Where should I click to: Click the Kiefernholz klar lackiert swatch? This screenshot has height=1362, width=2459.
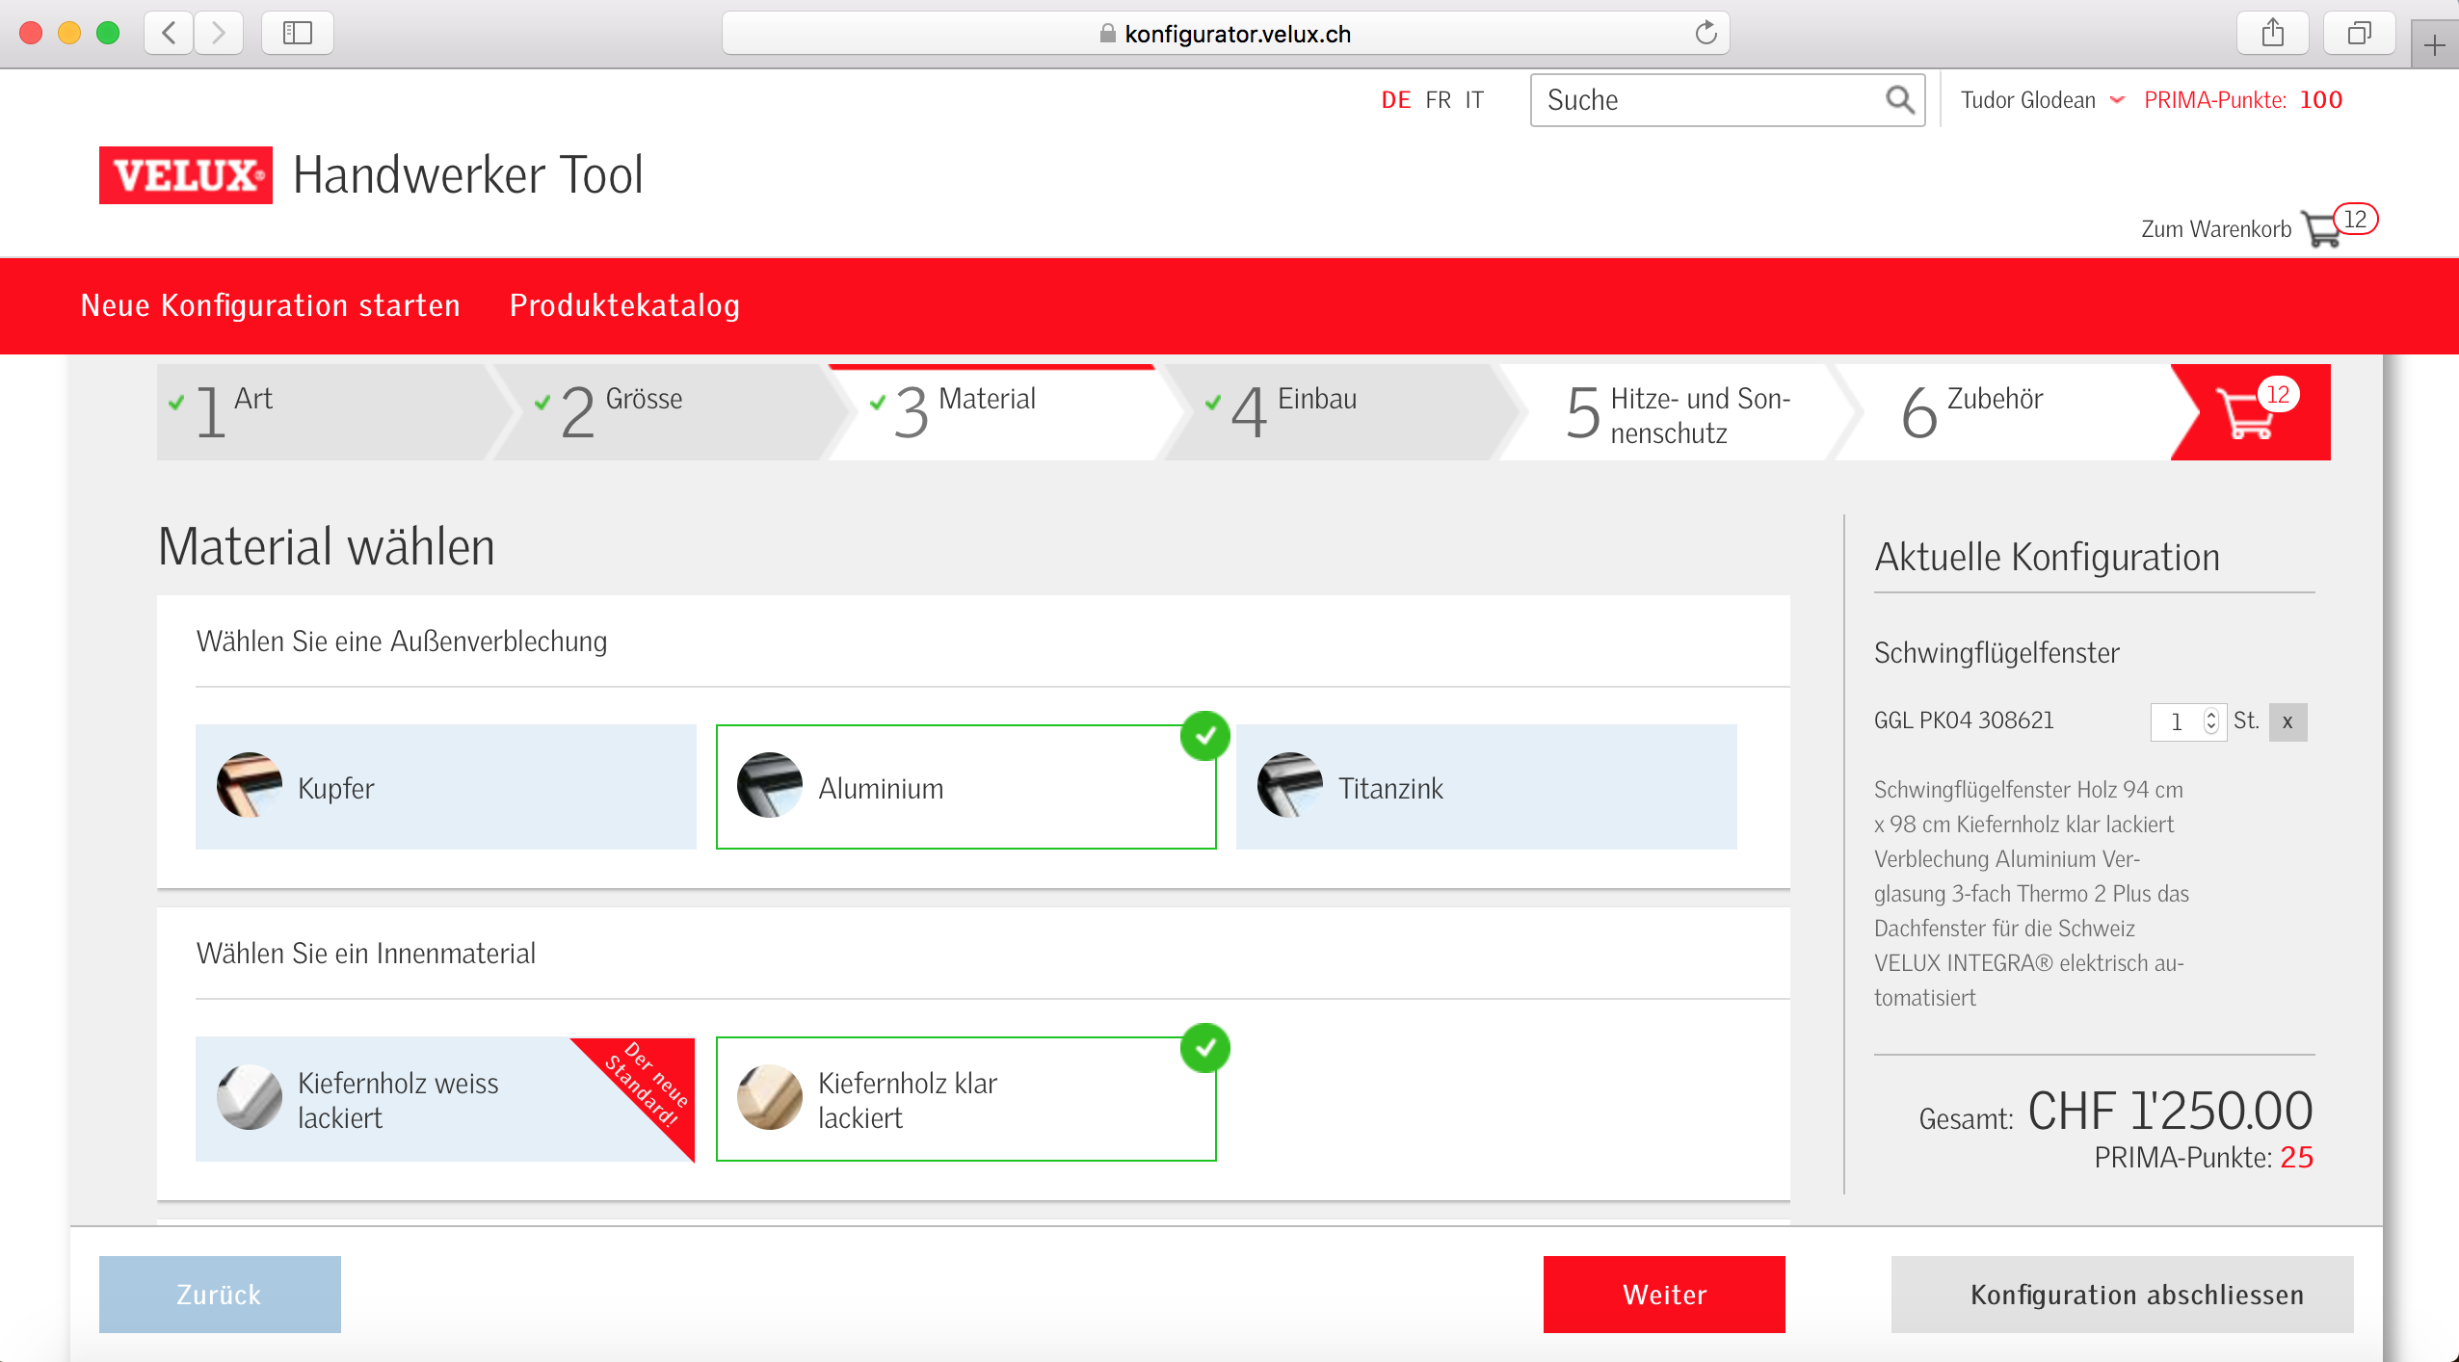click(x=770, y=1097)
